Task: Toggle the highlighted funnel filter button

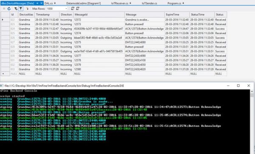Action: pos(21,8)
